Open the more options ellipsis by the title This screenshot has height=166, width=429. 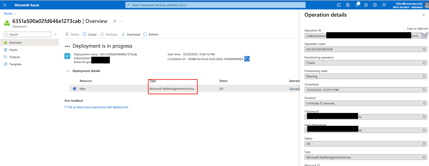pyautogui.click(x=122, y=21)
